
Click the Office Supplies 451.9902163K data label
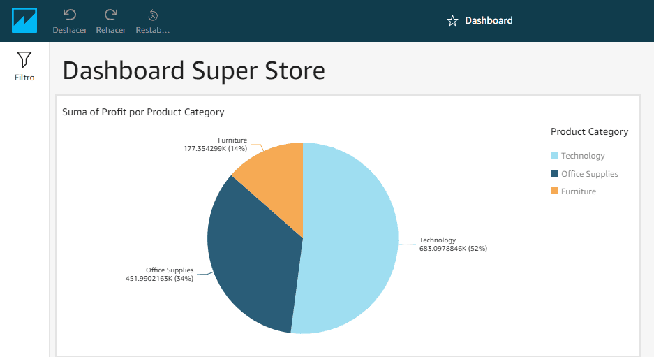(x=160, y=274)
